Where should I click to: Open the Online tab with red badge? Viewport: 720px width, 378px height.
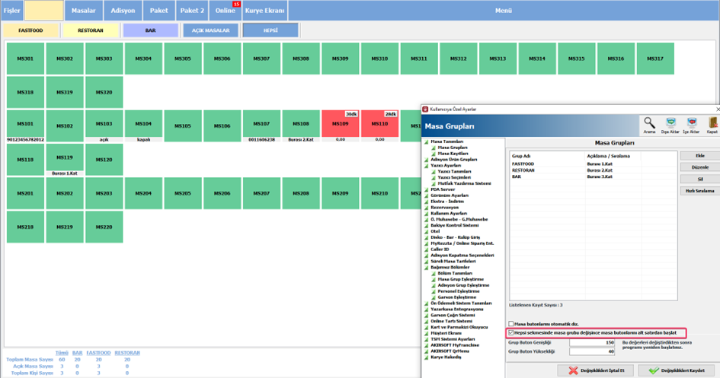click(226, 11)
